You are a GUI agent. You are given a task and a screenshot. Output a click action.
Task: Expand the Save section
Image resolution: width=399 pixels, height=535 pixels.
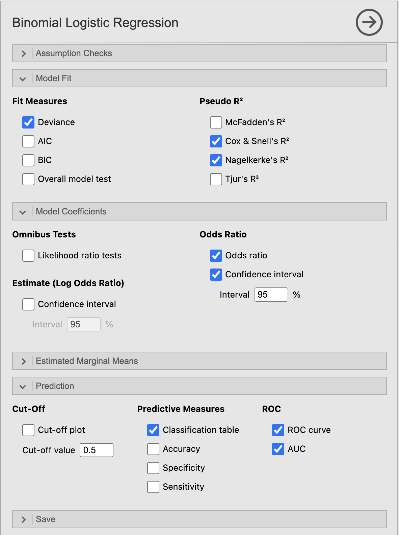[x=199, y=519]
